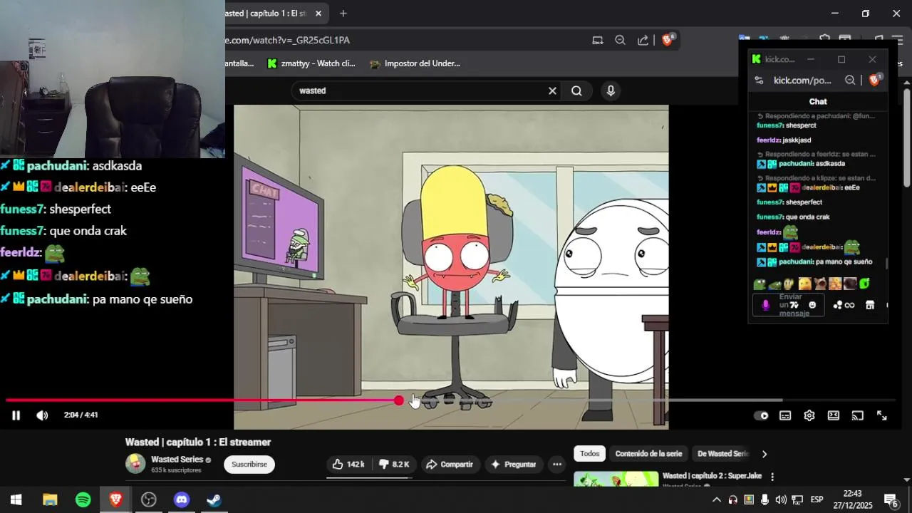Open the Wasted Series channel name link
The width and height of the screenshot is (912, 513).
[x=177, y=460]
